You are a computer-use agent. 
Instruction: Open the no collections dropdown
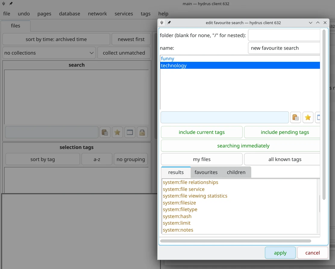tap(49, 53)
